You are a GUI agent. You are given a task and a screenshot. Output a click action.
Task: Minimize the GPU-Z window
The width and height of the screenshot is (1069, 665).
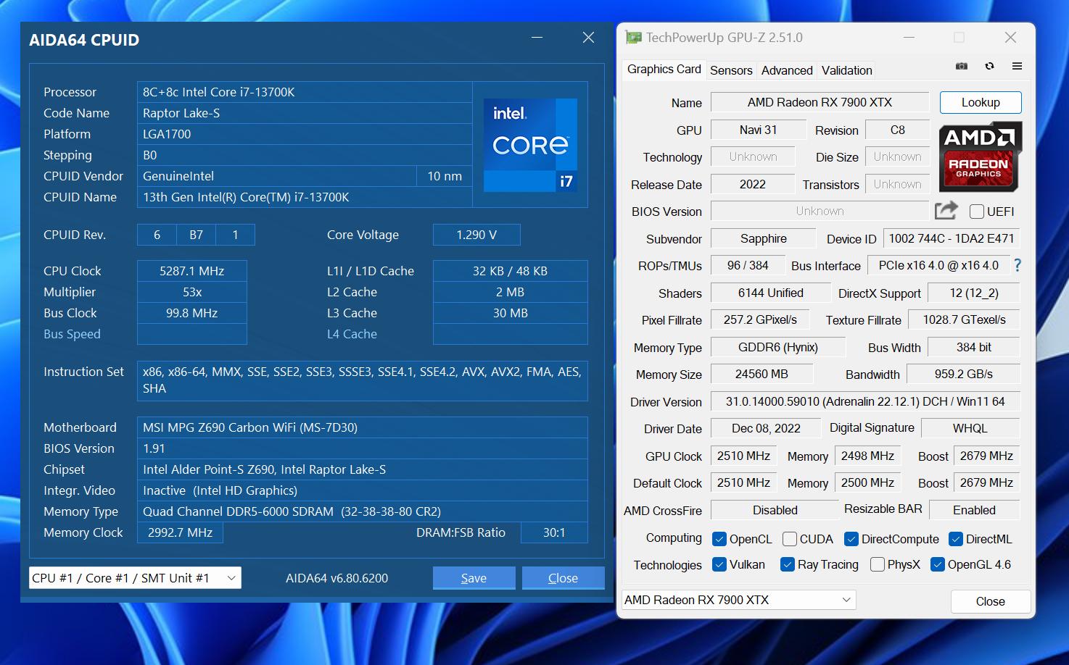[909, 37]
